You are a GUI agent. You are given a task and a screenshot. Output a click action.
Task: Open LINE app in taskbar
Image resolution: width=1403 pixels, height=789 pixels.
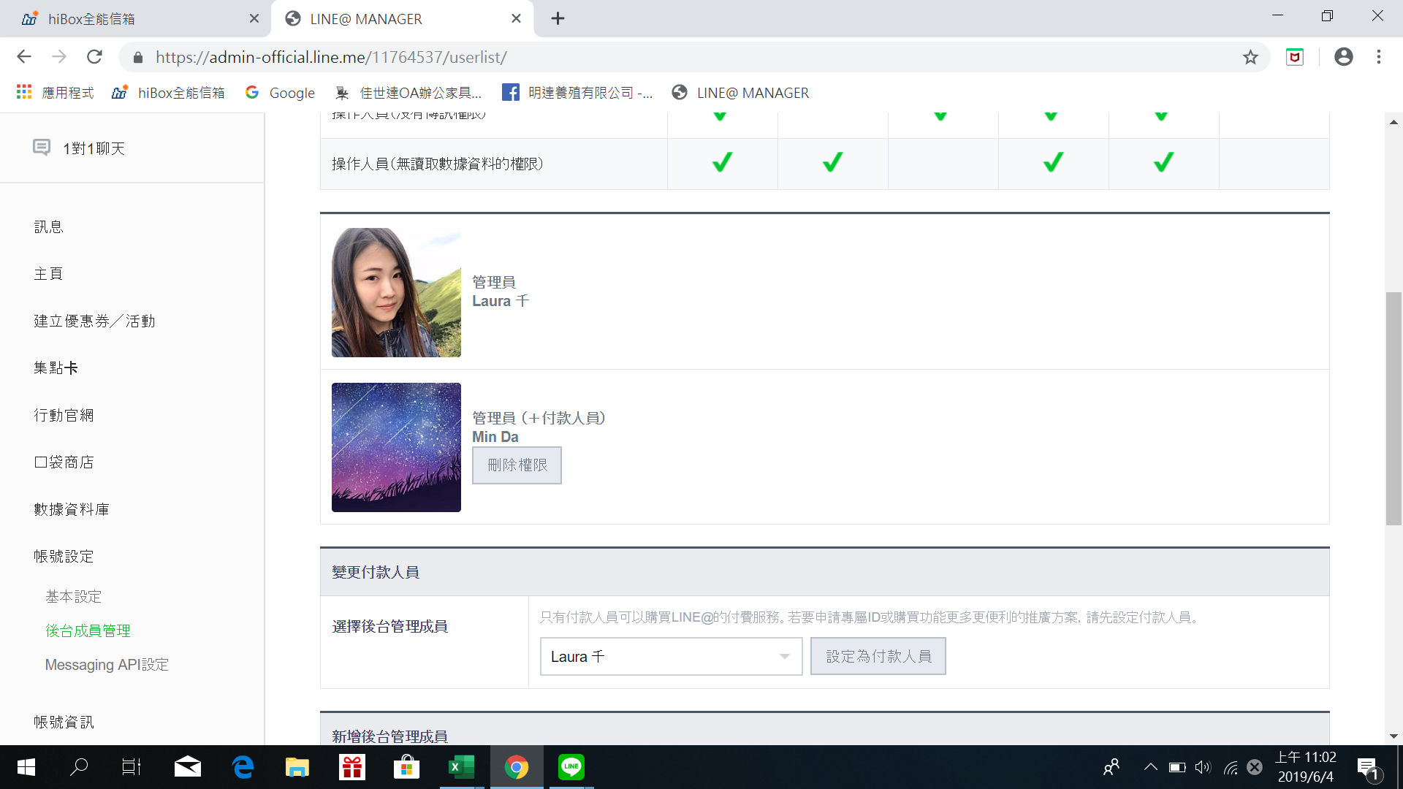571,767
